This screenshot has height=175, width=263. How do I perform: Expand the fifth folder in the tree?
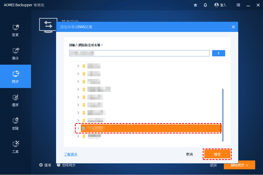point(78,97)
